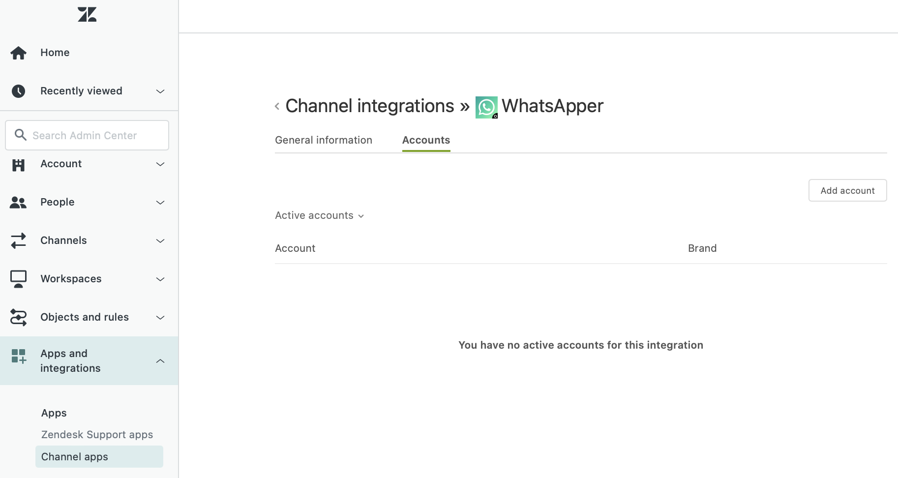898x478 pixels.
Task: Expand the Recently viewed chevron
Action: (x=160, y=91)
